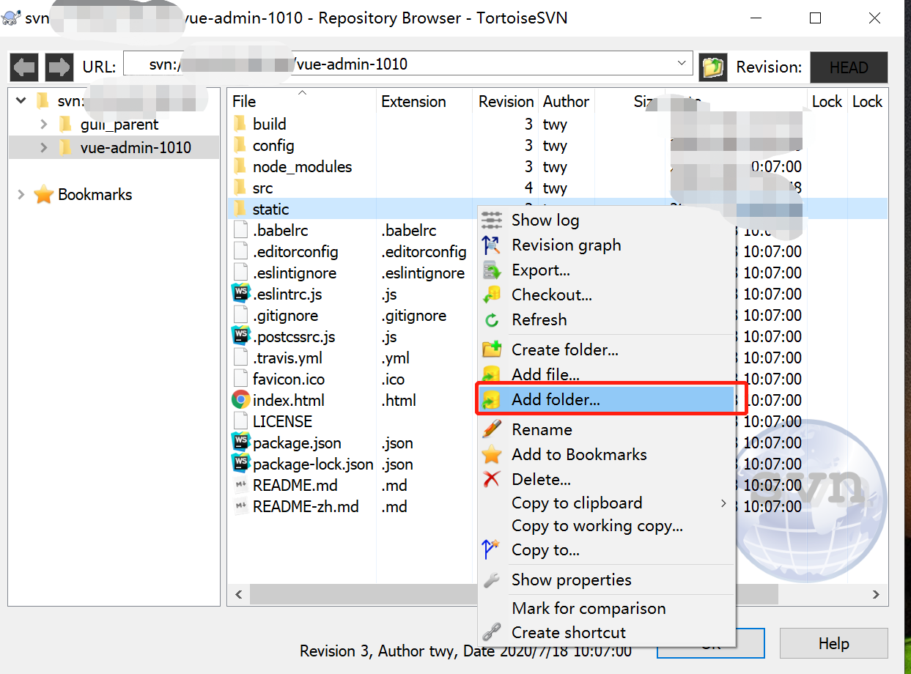Screen dimensions: 911x674
Task: Select the .gitignore file name
Action: click(x=285, y=315)
